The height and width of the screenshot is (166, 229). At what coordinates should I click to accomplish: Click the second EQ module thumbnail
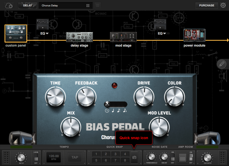[160, 24]
